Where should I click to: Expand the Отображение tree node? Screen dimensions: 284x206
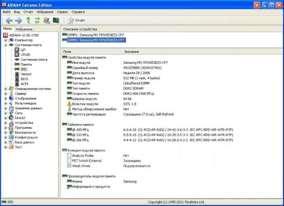click(6, 98)
